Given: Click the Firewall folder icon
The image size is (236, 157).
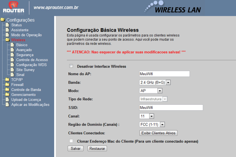Looking at the screenshot, I should click(x=7, y=84).
